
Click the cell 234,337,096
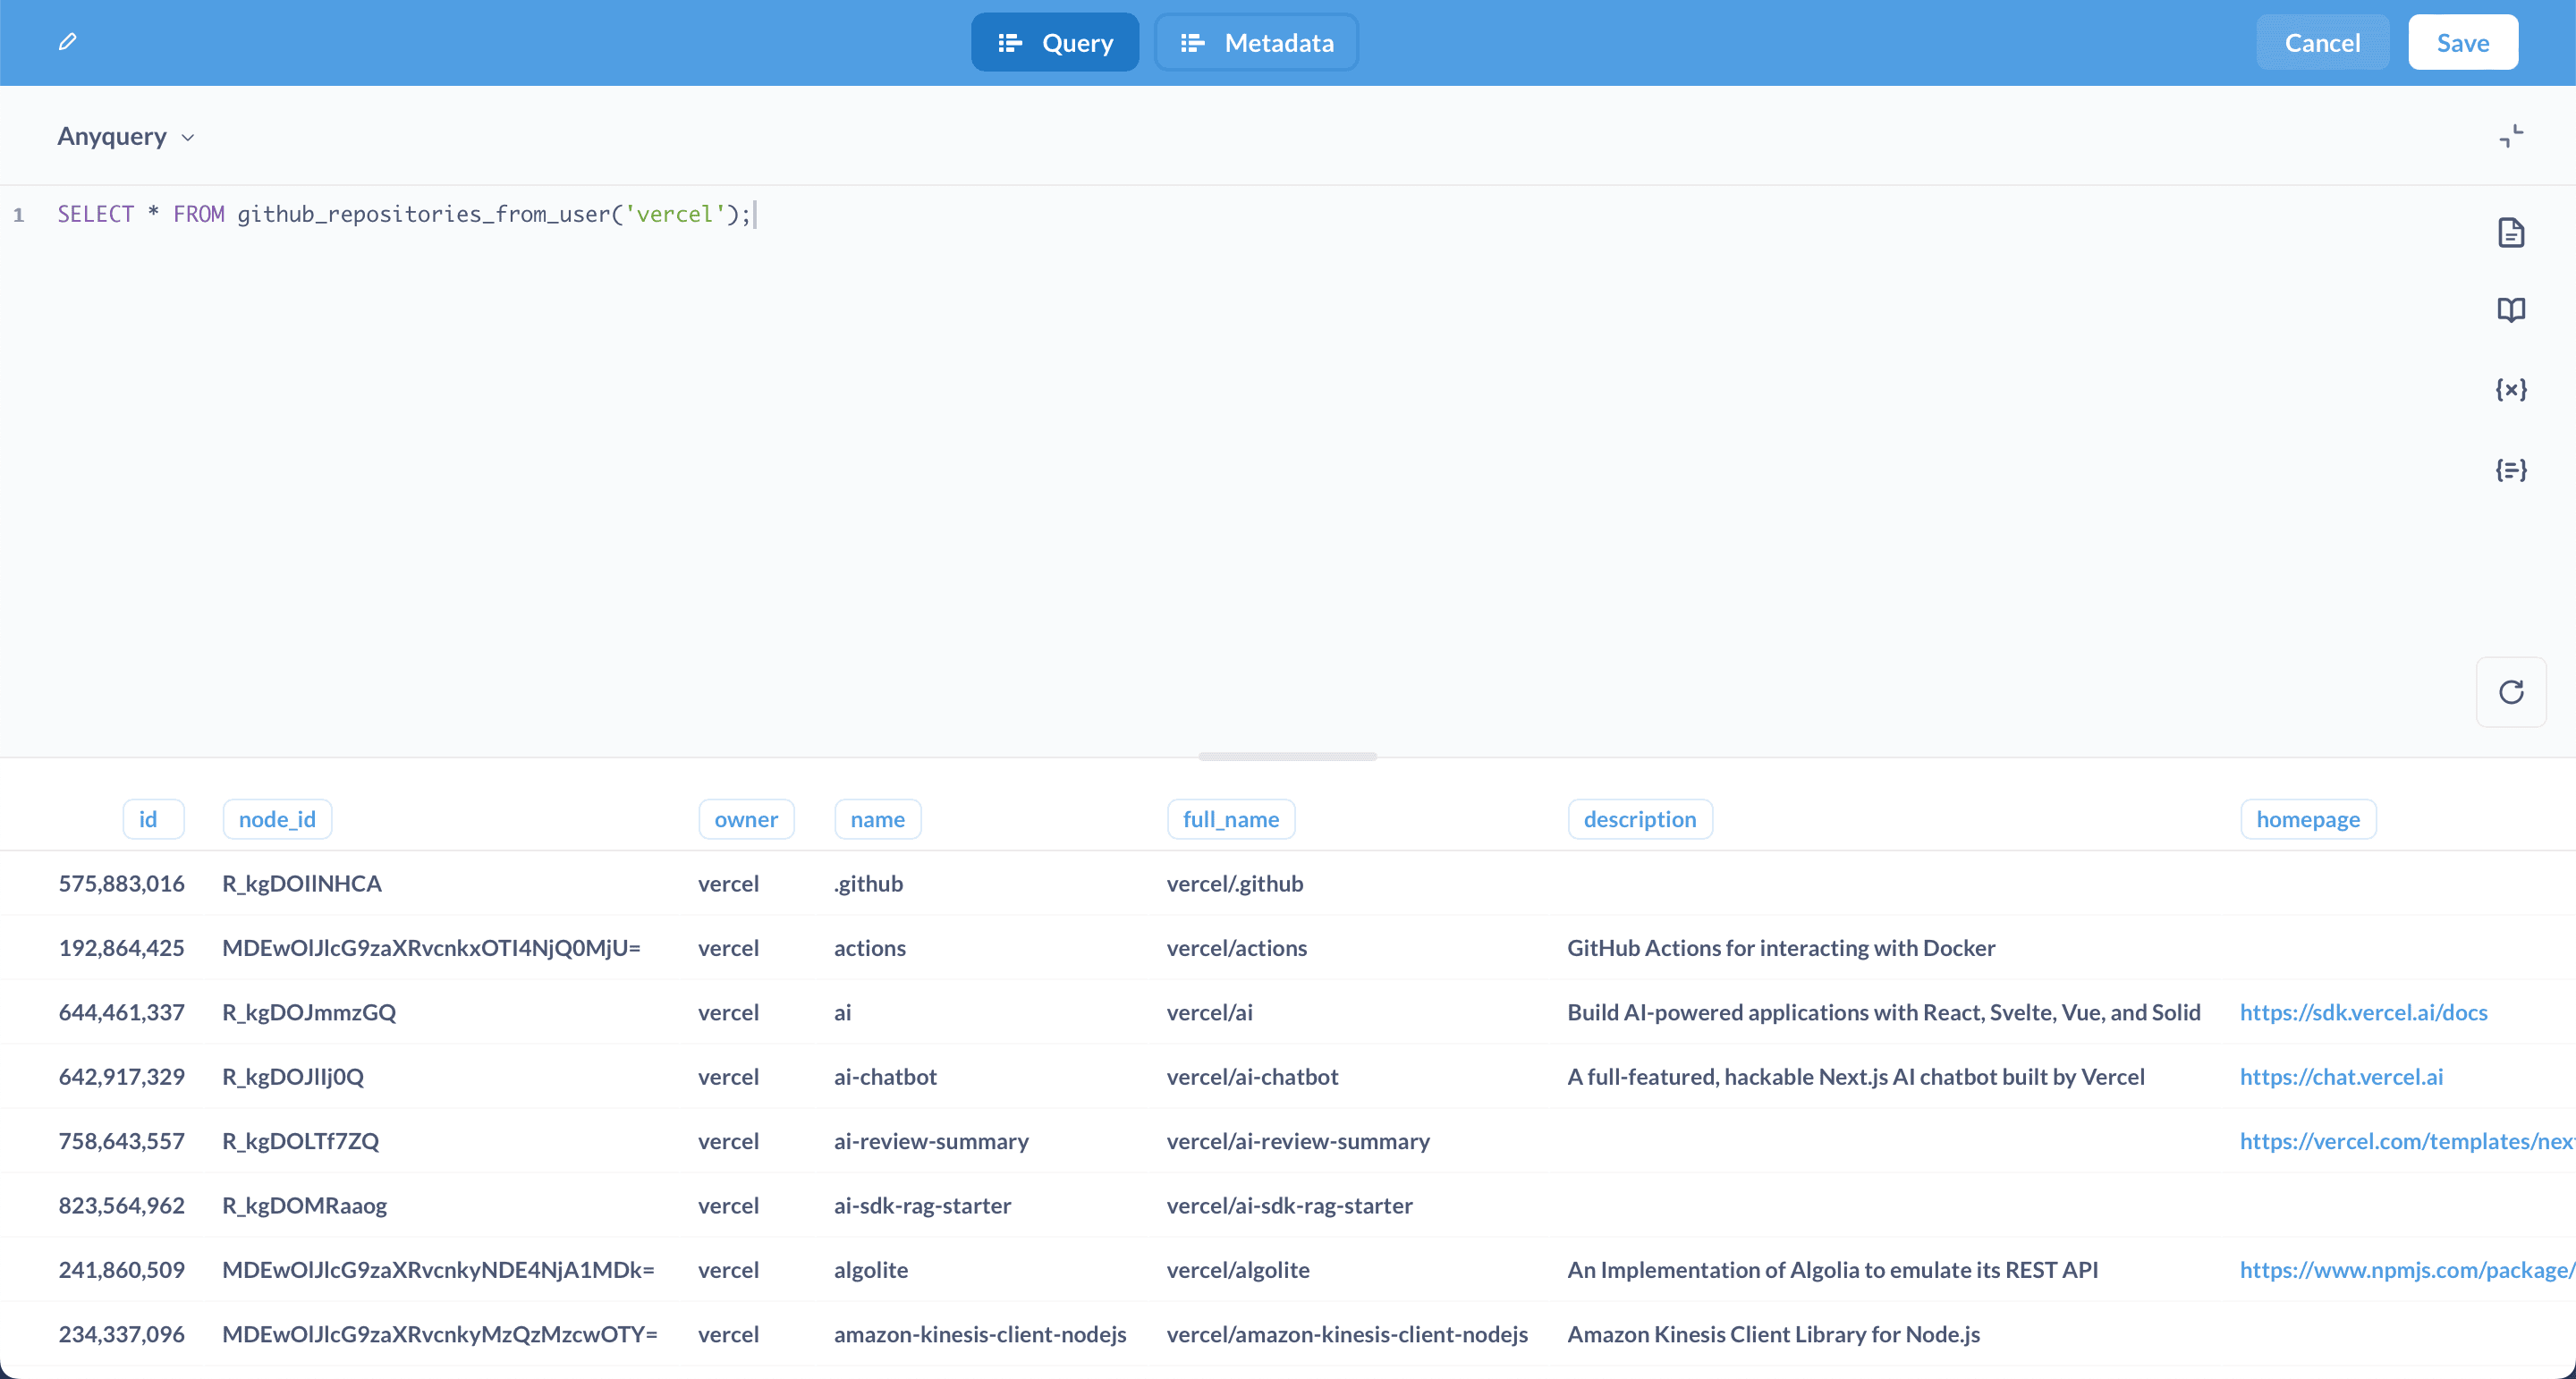point(121,1334)
